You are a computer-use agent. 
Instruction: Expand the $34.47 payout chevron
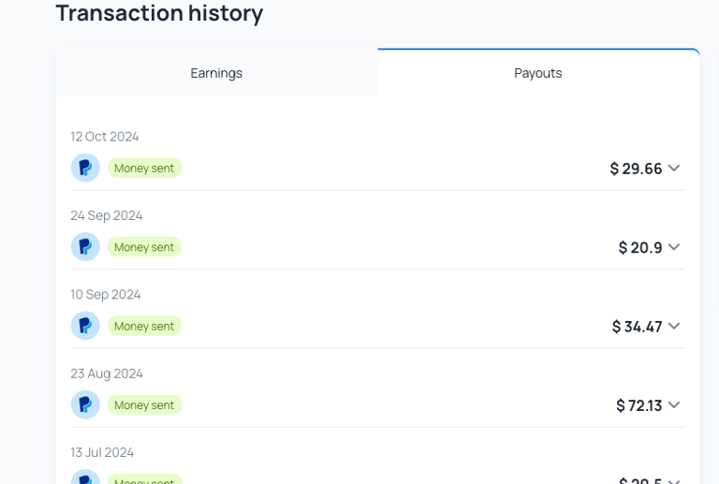click(674, 327)
